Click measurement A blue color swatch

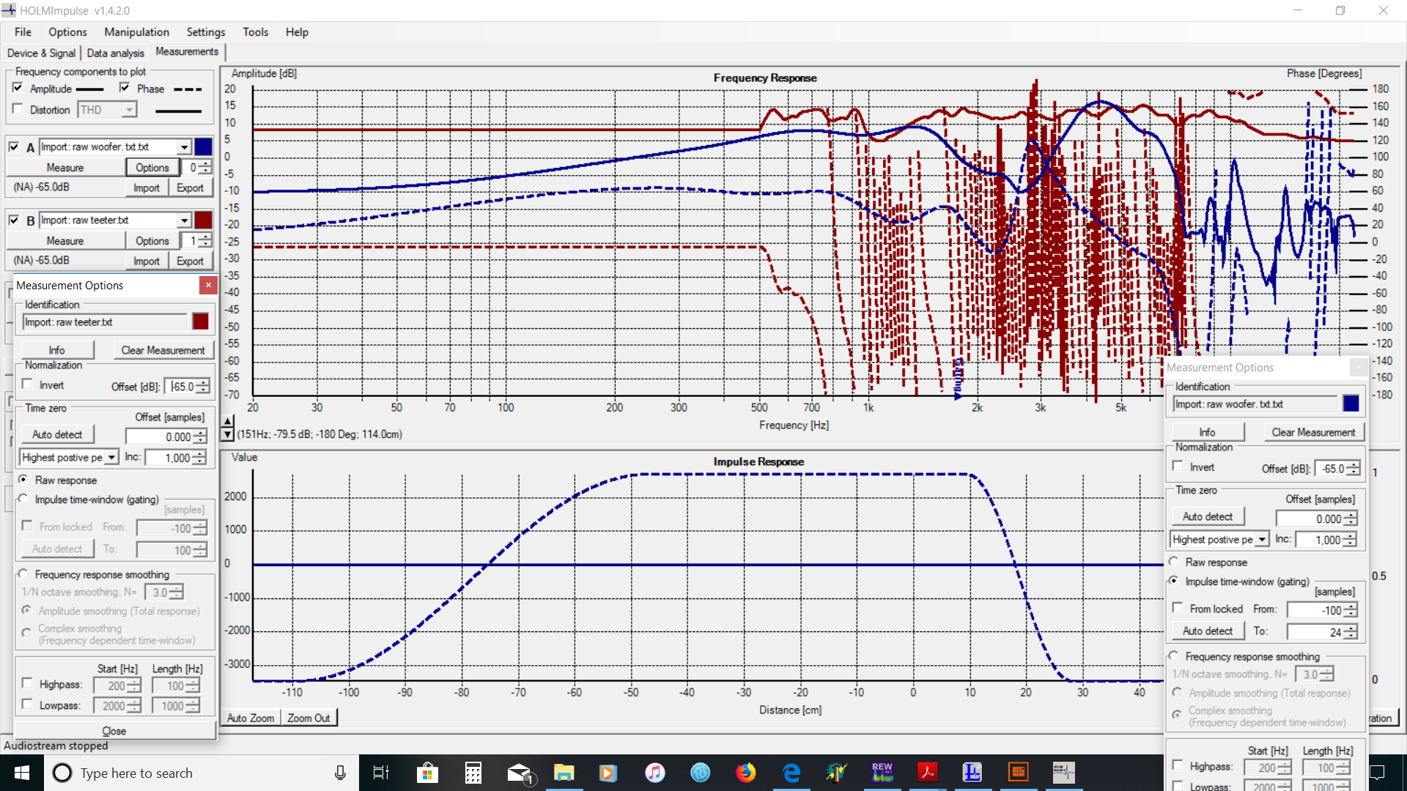click(203, 147)
